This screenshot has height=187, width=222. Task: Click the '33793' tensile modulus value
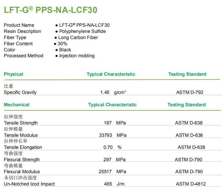pyautogui.click(x=106, y=135)
